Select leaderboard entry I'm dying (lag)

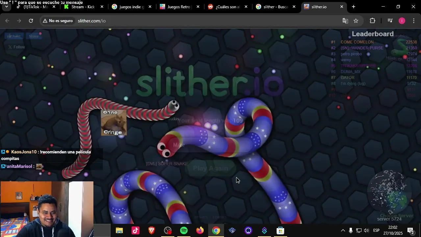[x=374, y=84]
